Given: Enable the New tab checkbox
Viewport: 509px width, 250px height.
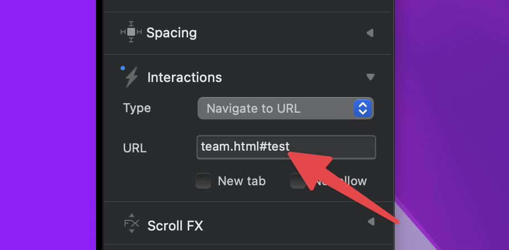Looking at the screenshot, I should 203,181.
